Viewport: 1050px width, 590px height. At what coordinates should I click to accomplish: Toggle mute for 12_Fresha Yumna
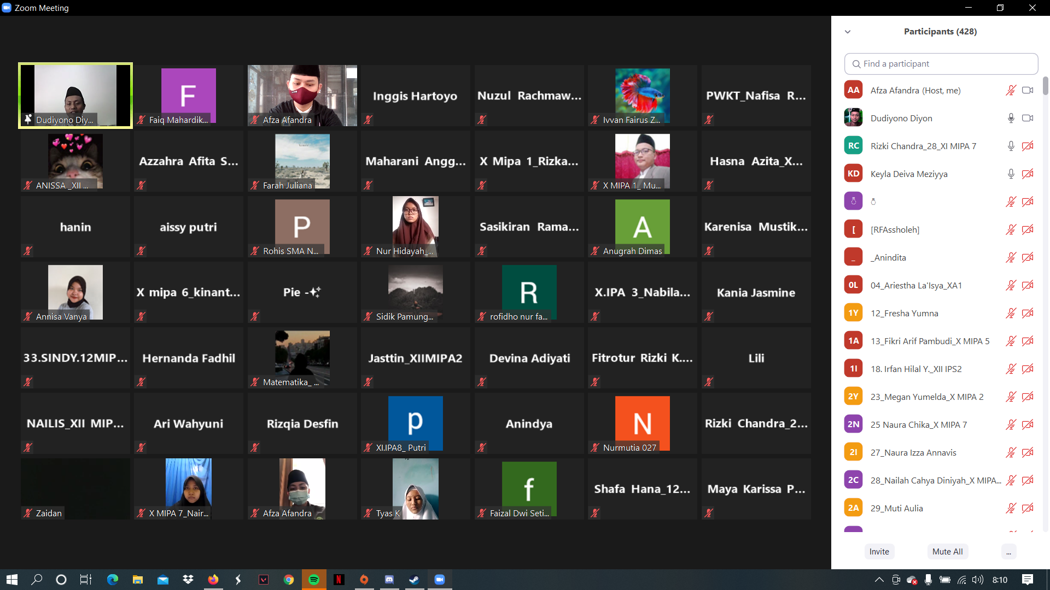[x=1010, y=313]
